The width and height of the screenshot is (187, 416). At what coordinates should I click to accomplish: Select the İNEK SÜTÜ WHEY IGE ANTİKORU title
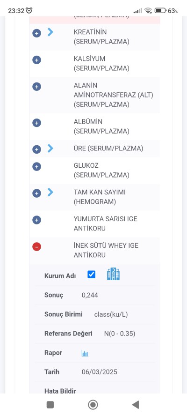coord(106,251)
